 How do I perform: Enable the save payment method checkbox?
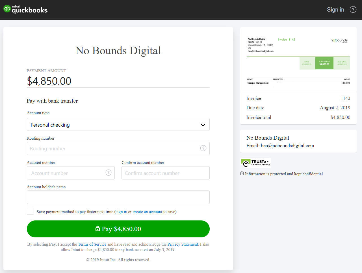(x=31, y=211)
